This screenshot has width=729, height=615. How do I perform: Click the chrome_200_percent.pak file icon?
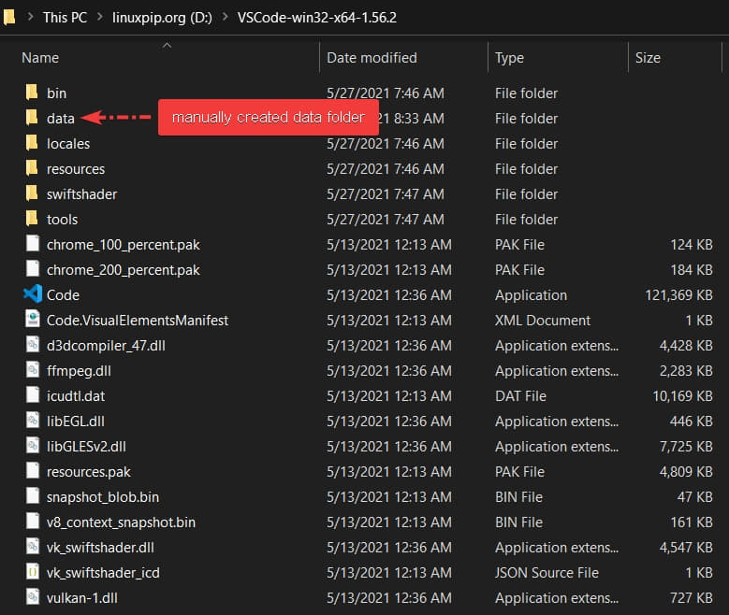tap(33, 269)
